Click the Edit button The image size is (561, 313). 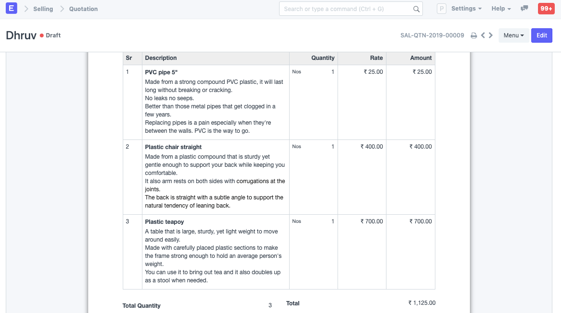(x=541, y=35)
